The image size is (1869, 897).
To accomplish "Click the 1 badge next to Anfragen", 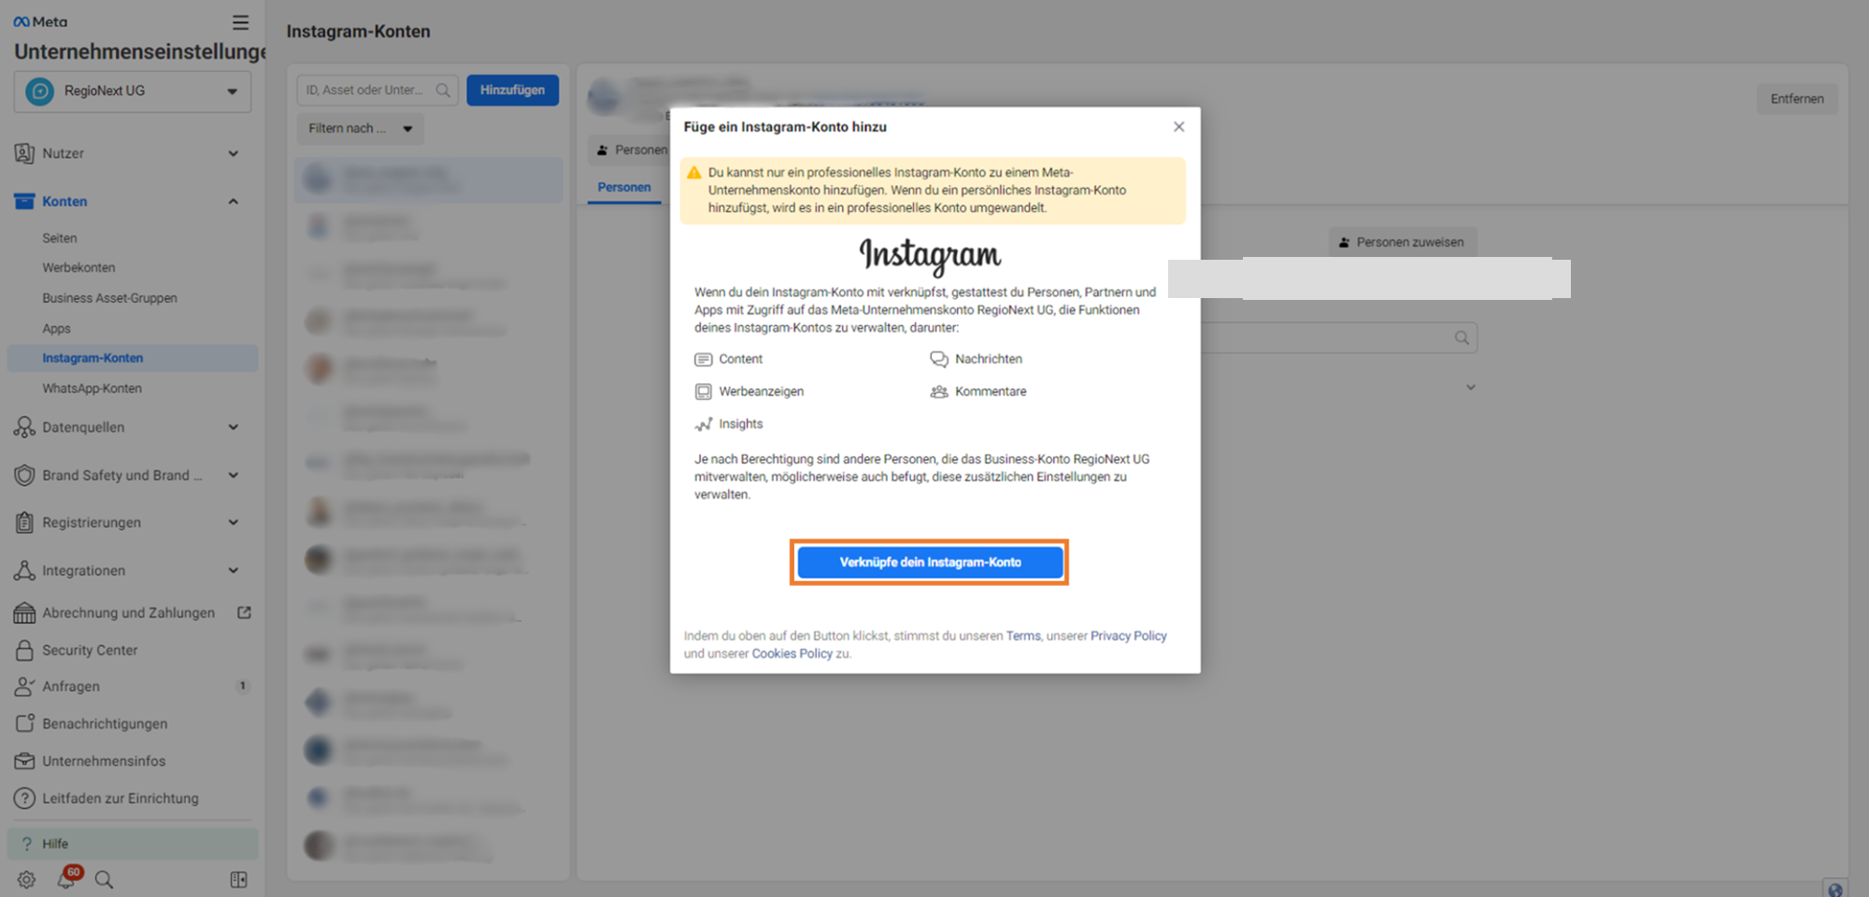I will [x=242, y=686].
